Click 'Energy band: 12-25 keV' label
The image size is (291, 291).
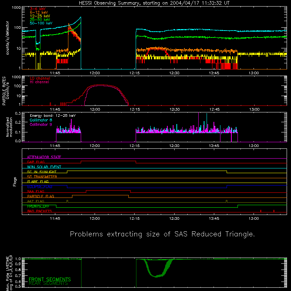click(52, 116)
